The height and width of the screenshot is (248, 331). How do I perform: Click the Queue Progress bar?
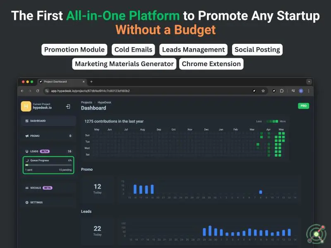(x=48, y=165)
